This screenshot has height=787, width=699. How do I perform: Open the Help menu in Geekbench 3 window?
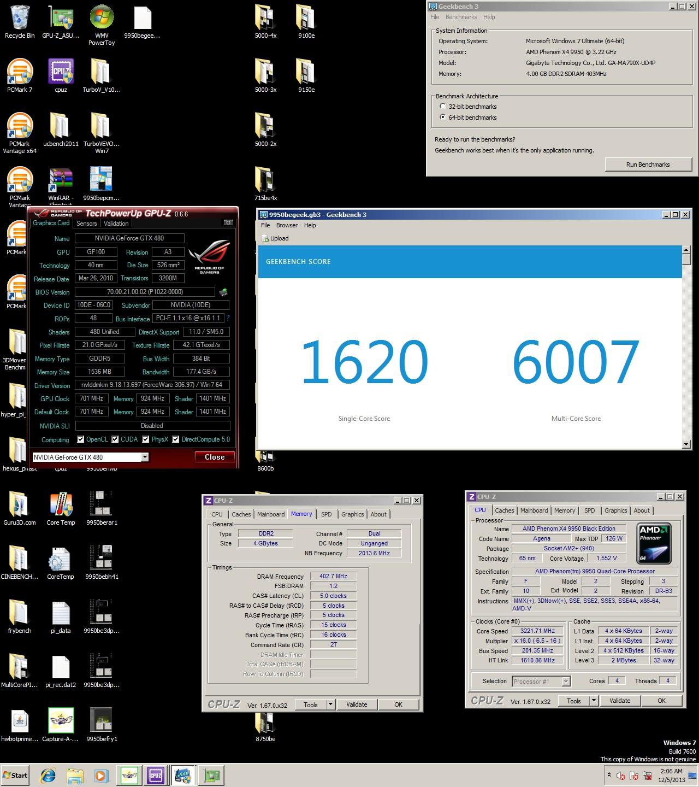(x=489, y=17)
